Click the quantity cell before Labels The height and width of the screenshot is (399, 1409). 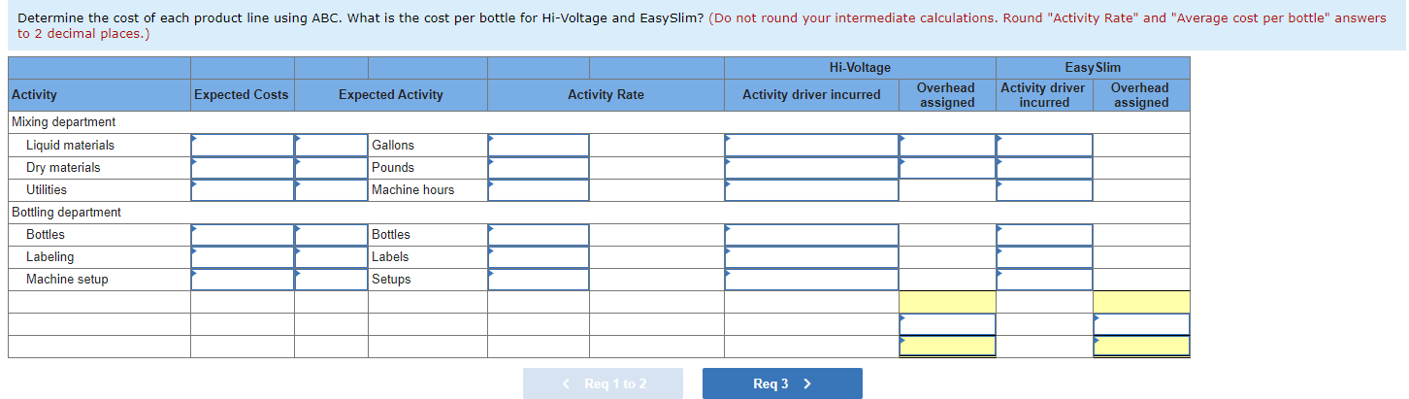(x=331, y=256)
